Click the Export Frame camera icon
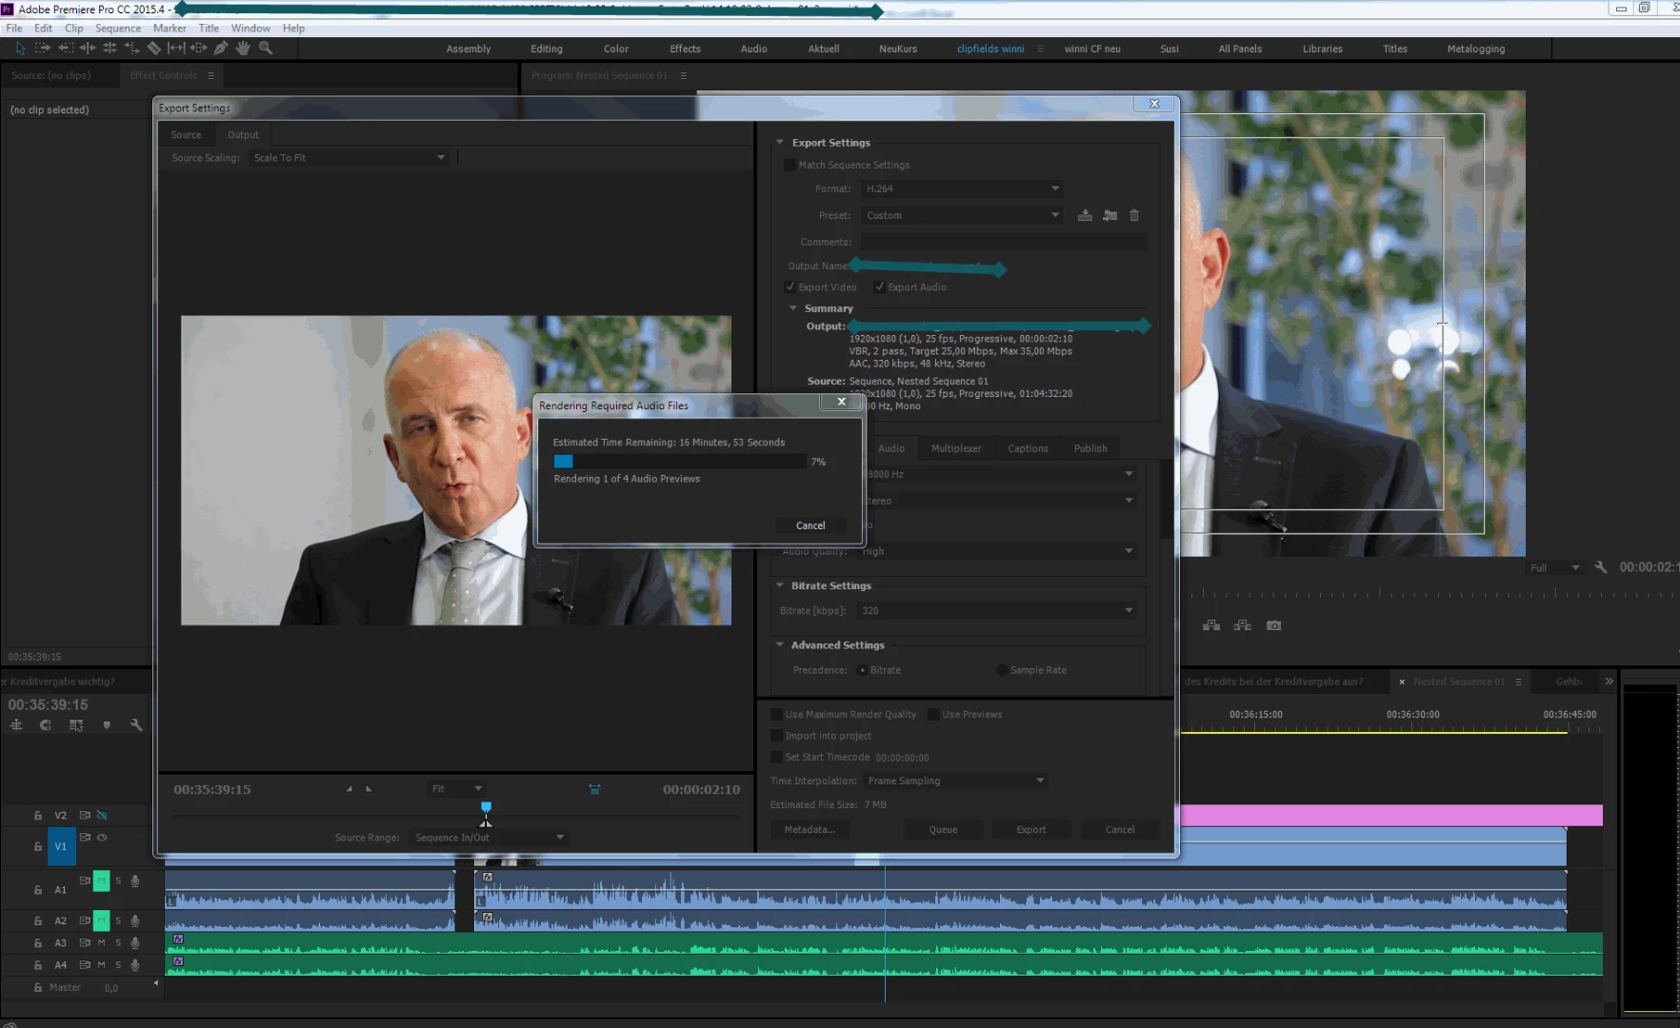Image resolution: width=1680 pixels, height=1028 pixels. coord(1274,625)
